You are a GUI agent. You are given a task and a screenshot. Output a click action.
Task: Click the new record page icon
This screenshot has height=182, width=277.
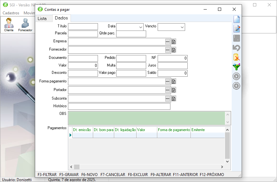(236, 19)
